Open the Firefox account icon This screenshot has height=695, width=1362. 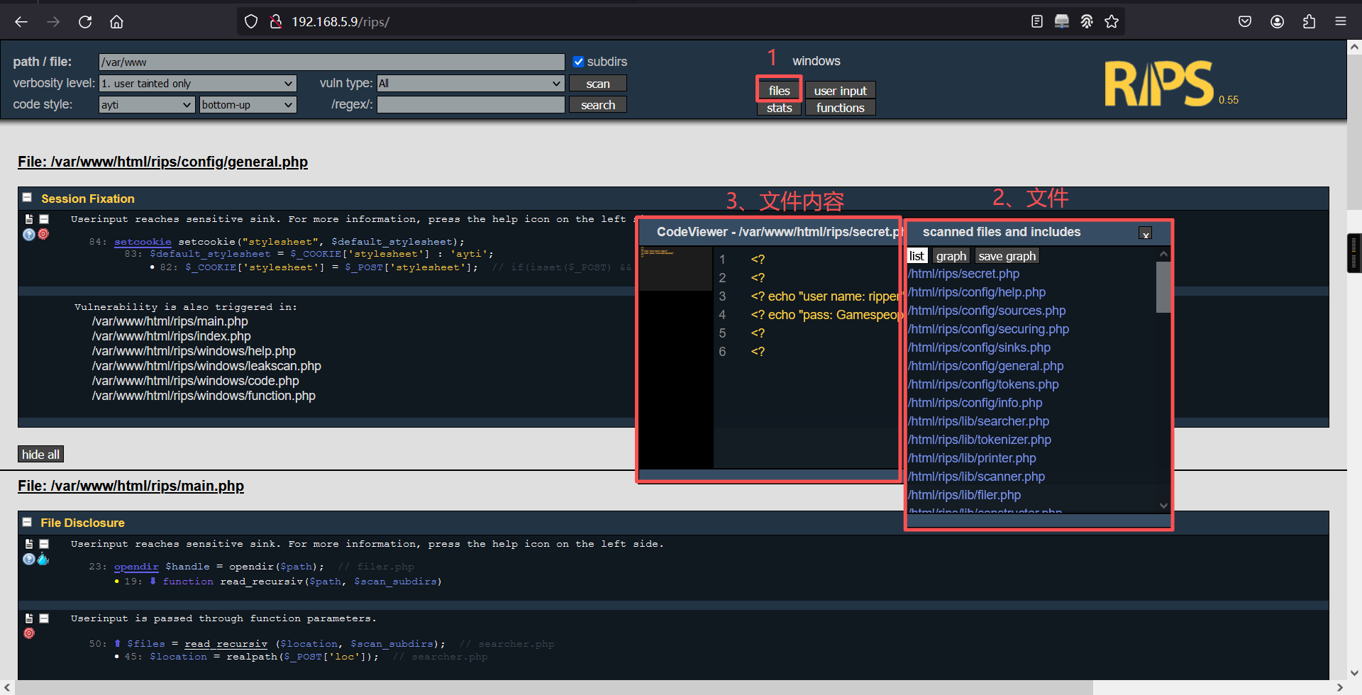1277,21
